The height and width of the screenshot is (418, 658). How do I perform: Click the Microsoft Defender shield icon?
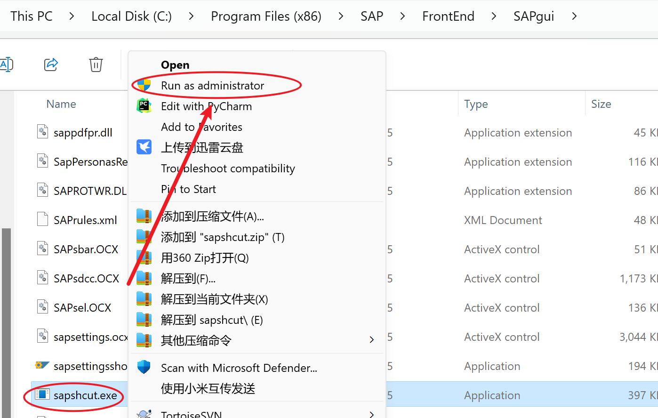[x=144, y=368]
